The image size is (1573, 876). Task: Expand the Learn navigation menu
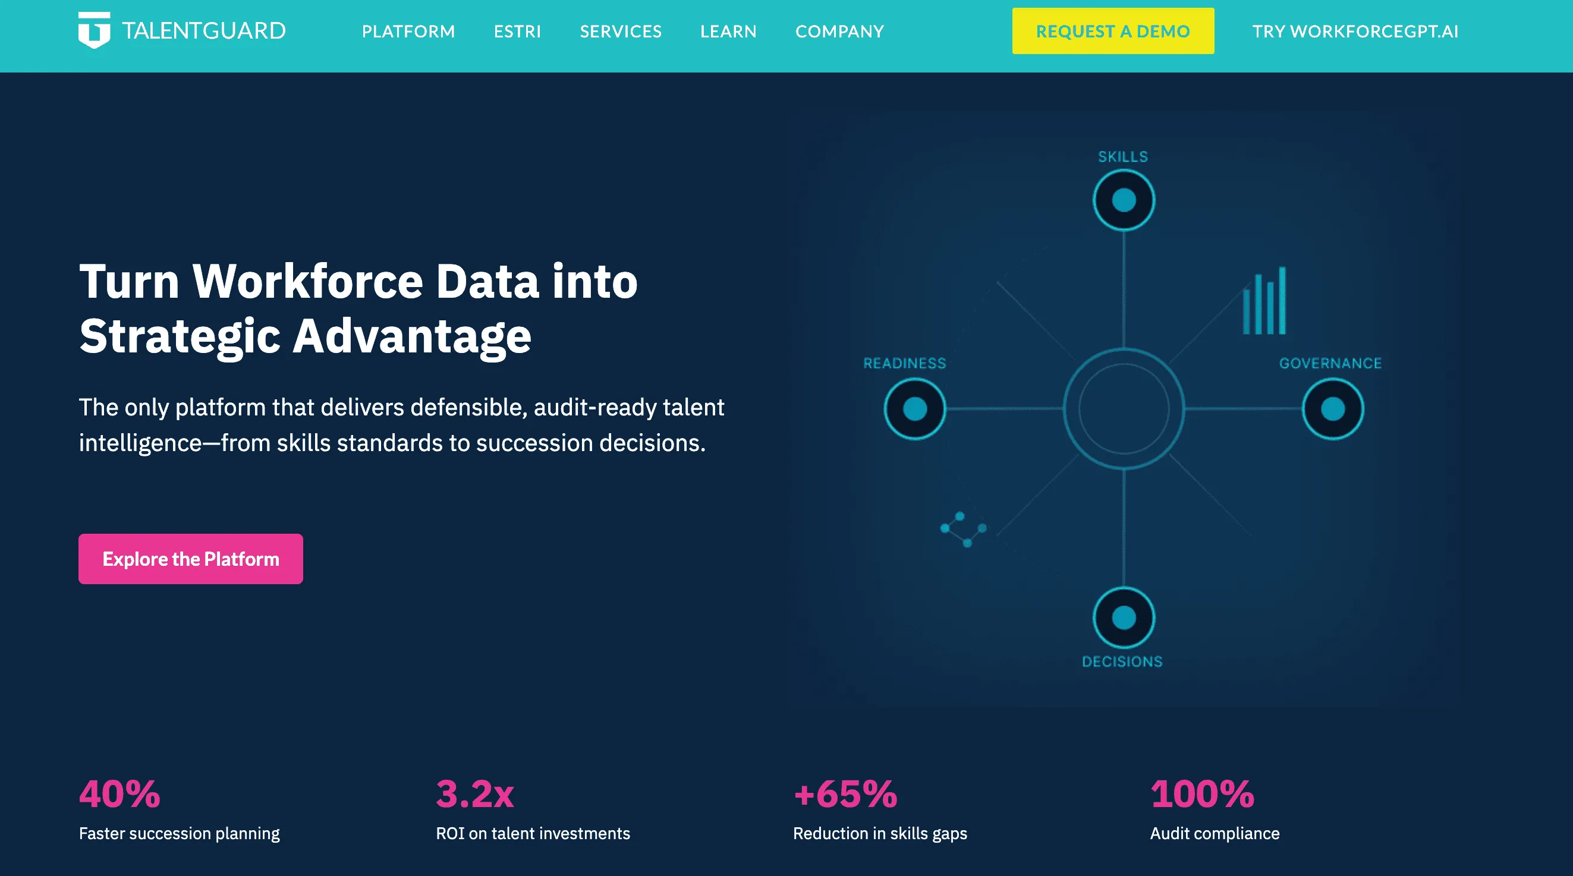tap(728, 31)
